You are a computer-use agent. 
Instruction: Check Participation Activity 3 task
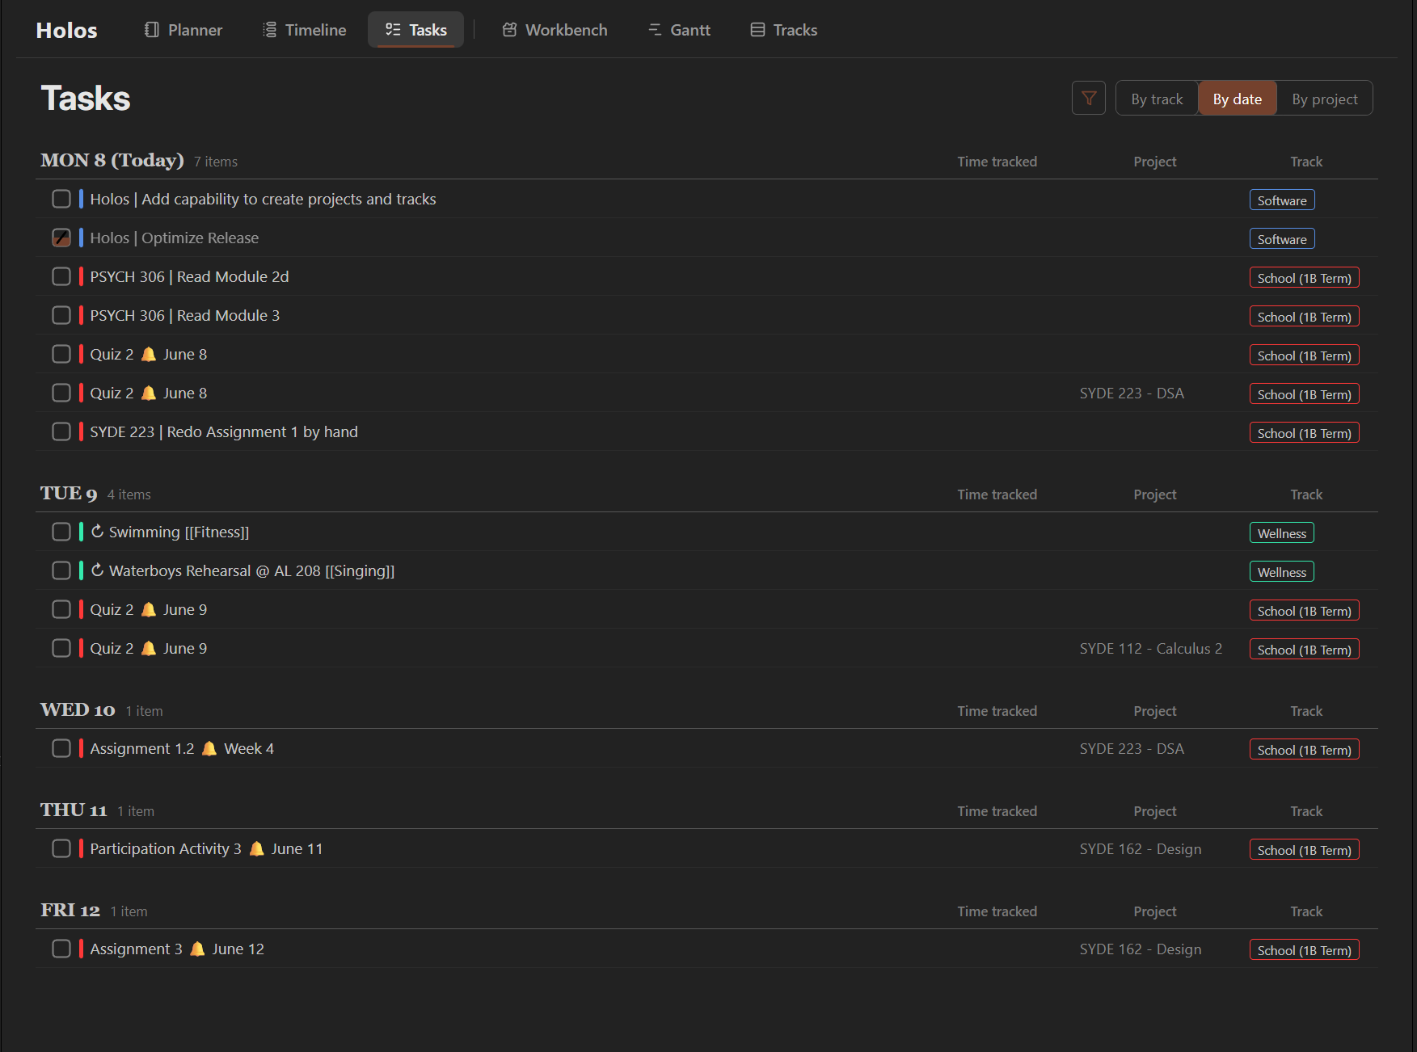click(x=61, y=848)
